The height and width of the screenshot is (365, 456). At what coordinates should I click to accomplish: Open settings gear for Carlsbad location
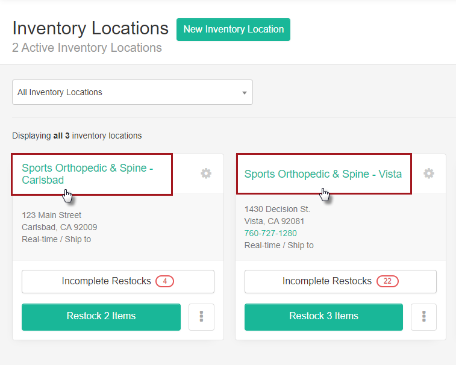tap(206, 173)
